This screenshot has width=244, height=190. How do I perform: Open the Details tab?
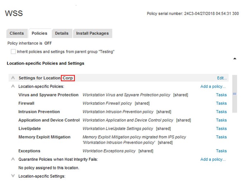[x=62, y=33]
